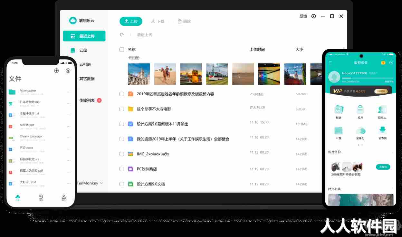Check the box for 这个杀手不太冷电影 folder
The height and width of the screenshot is (237, 402).
(x=122, y=109)
